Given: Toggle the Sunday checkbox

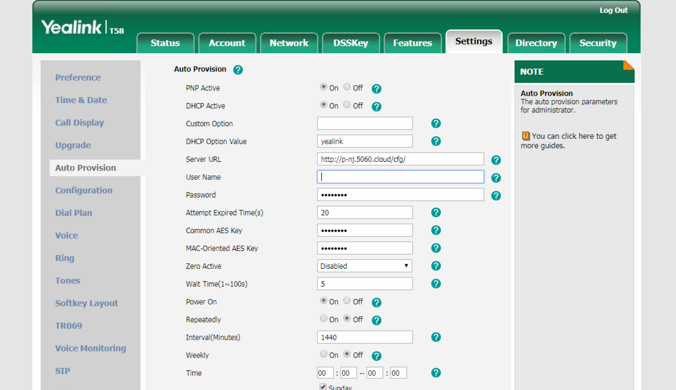Looking at the screenshot, I should coord(323,387).
